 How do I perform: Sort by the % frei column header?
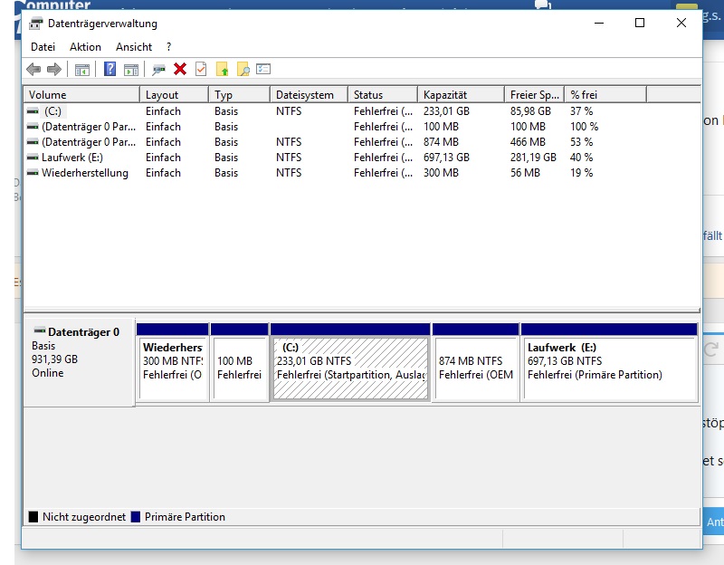[605, 95]
